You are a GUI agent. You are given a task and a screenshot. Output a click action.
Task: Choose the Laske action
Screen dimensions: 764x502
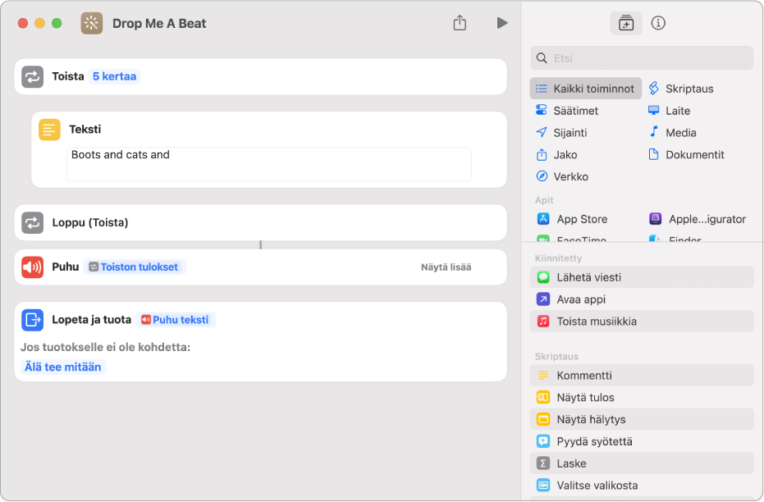click(x=642, y=463)
